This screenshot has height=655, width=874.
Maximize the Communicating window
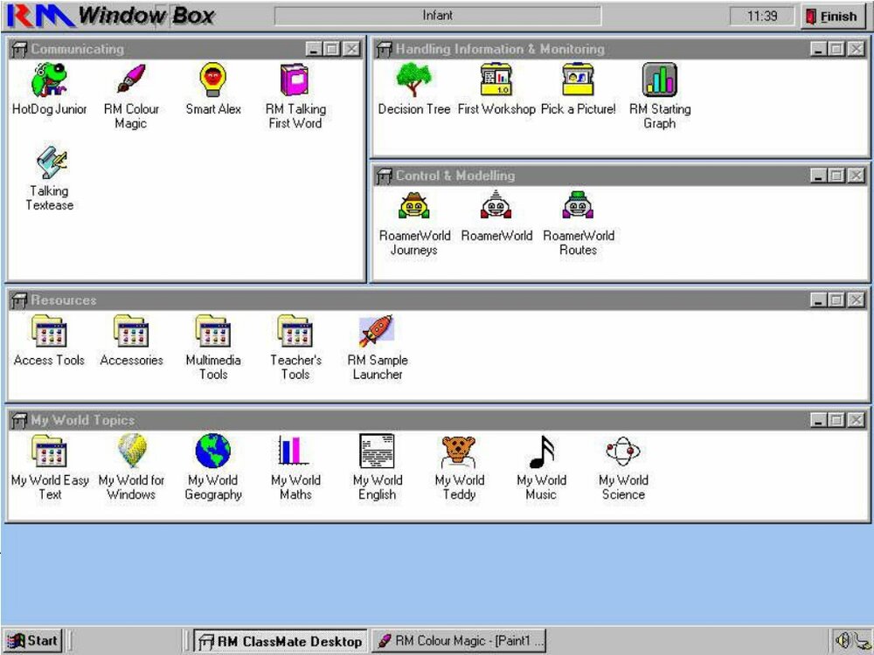pos(331,49)
